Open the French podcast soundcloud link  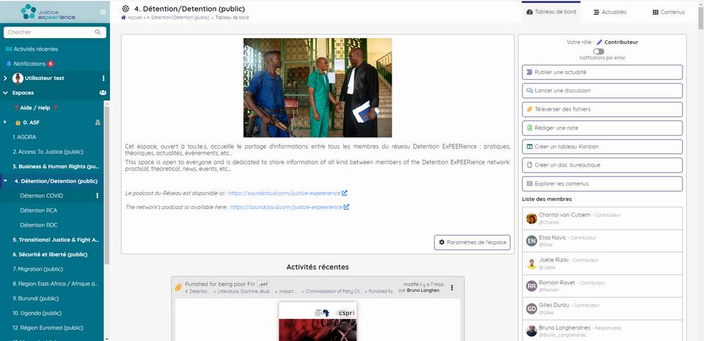coord(285,193)
